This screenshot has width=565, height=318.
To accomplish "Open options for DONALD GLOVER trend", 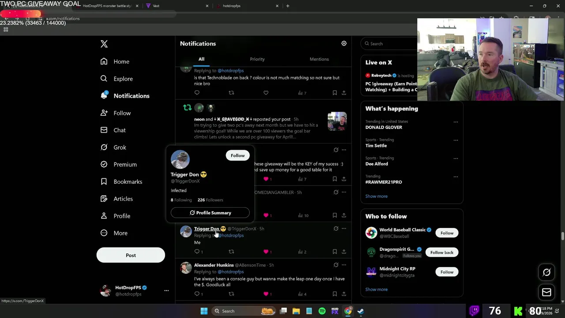I will tap(456, 122).
